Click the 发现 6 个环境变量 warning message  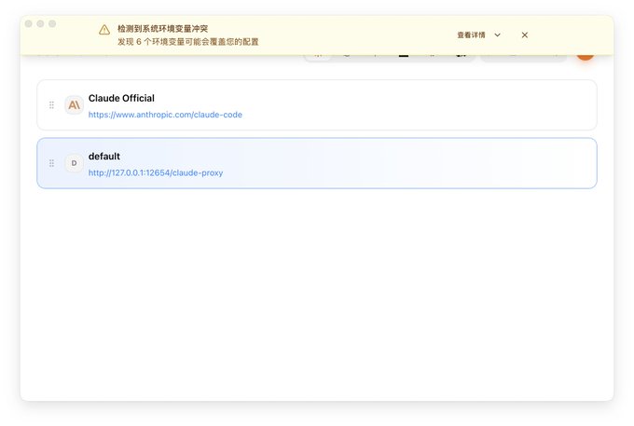(188, 42)
